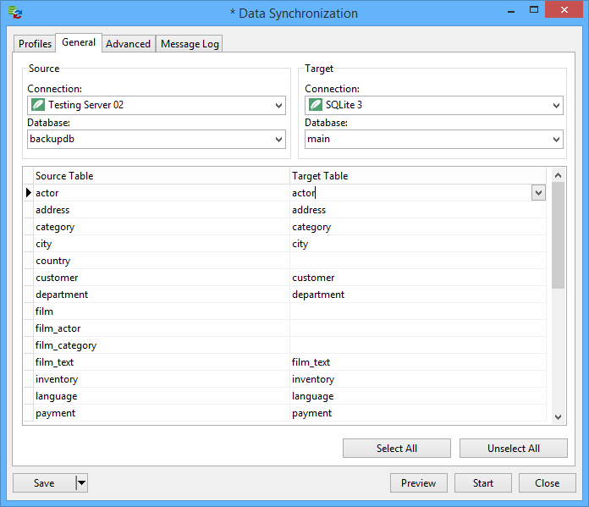Viewport: 589px width, 507px height.
Task: Click the row indicator arrow beside actor
Action: pos(29,193)
